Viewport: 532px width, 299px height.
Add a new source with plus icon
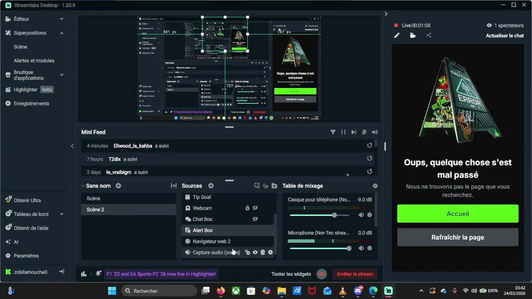coord(211,186)
